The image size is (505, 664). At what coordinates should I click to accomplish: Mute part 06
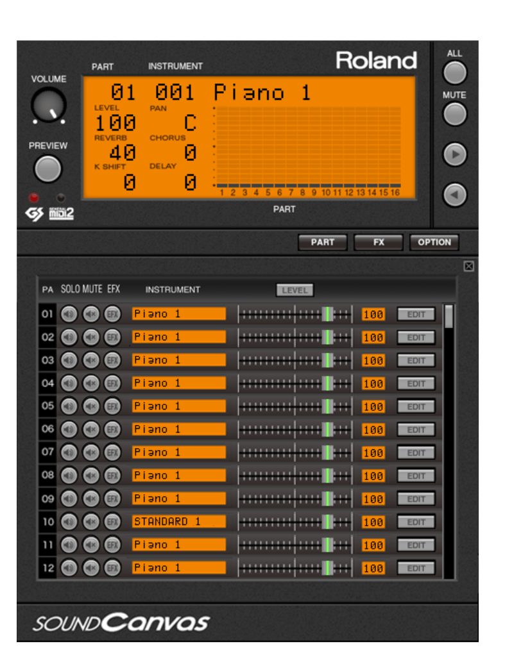tap(90, 429)
